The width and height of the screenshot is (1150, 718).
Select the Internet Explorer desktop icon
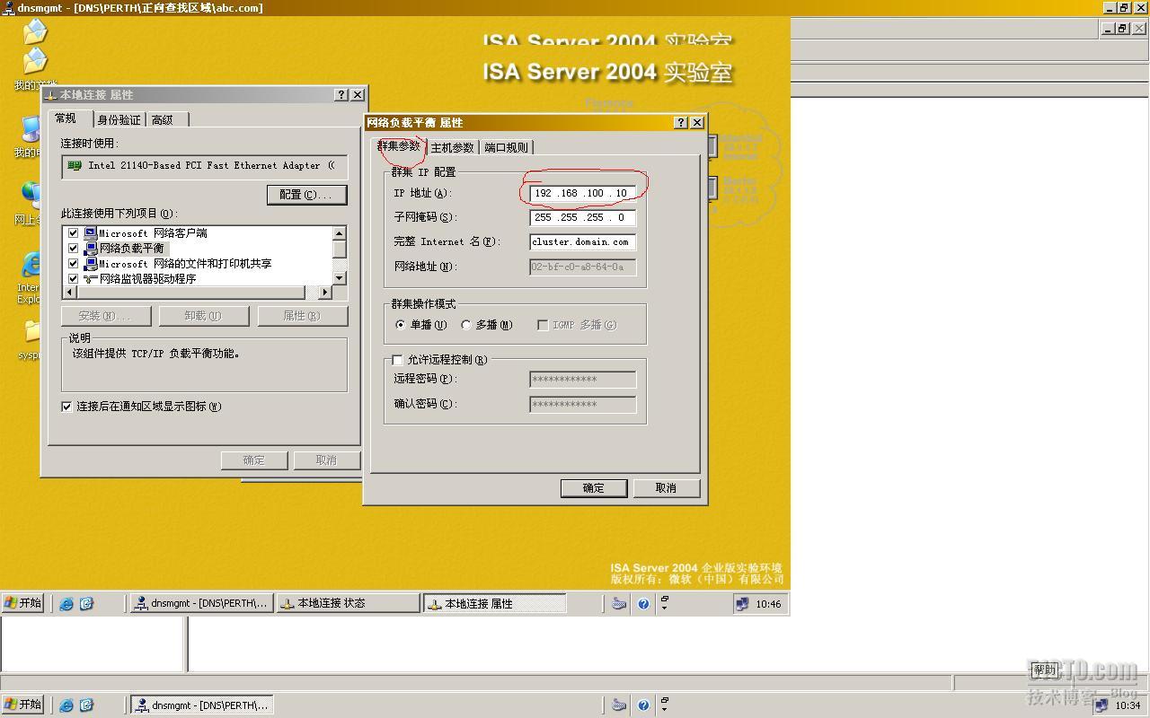pyautogui.click(x=33, y=266)
